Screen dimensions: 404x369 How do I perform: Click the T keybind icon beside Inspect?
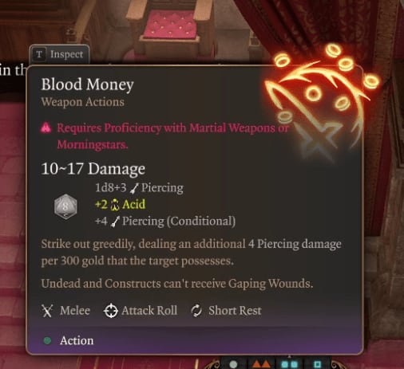39,54
